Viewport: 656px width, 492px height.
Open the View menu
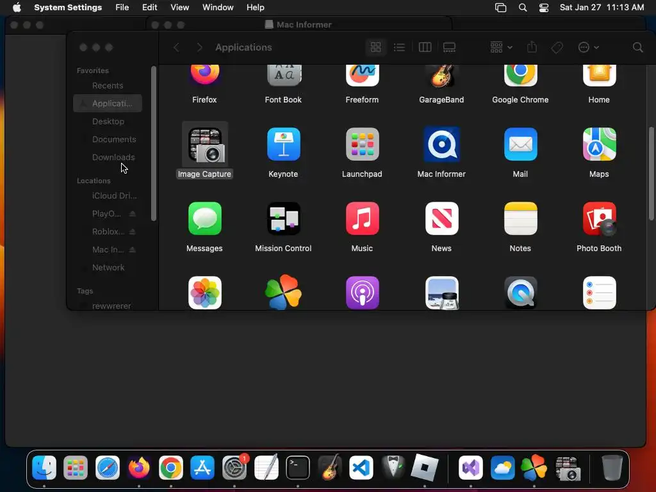pos(179,7)
